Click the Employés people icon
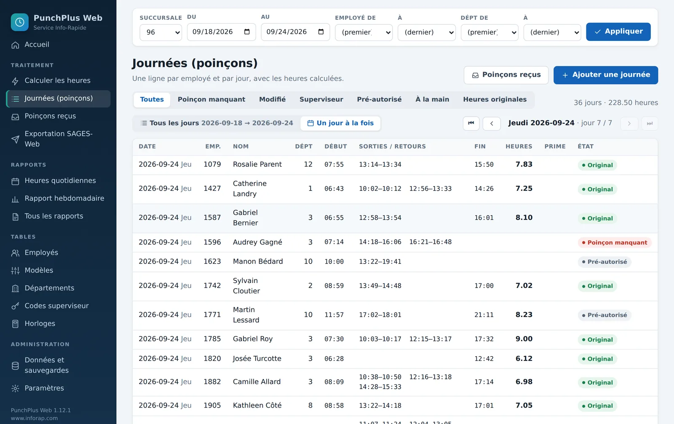 (15, 253)
